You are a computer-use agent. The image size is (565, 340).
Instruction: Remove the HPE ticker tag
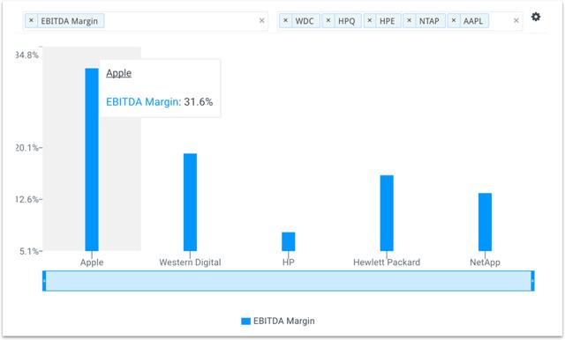pyautogui.click(x=370, y=20)
